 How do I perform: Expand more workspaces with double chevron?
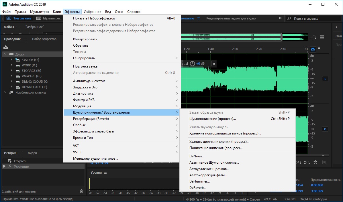(x=280, y=18)
